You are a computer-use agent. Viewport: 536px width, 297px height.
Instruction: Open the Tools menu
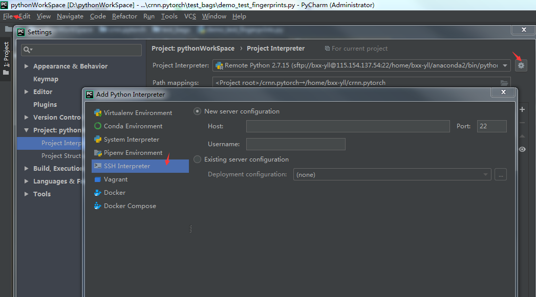(x=169, y=16)
